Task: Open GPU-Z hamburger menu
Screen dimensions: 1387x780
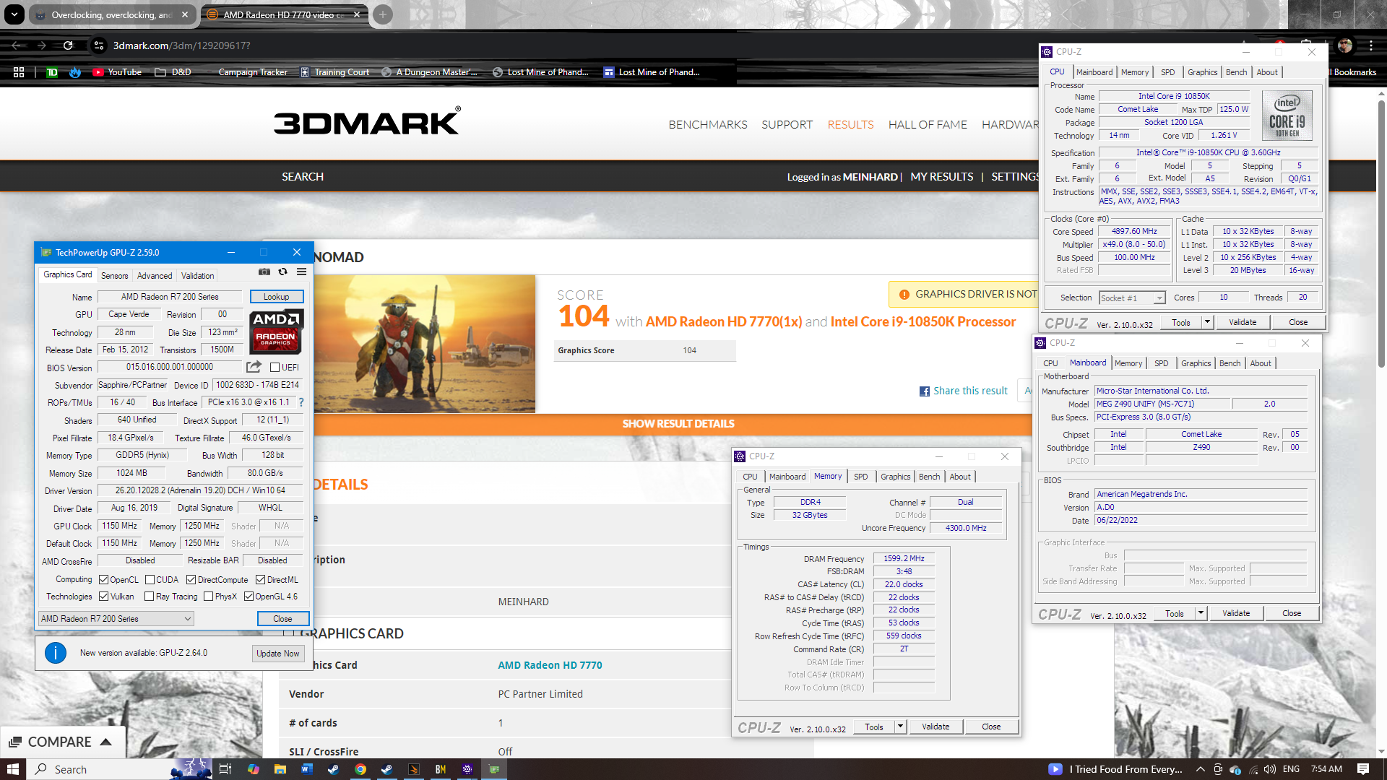Action: pyautogui.click(x=301, y=272)
